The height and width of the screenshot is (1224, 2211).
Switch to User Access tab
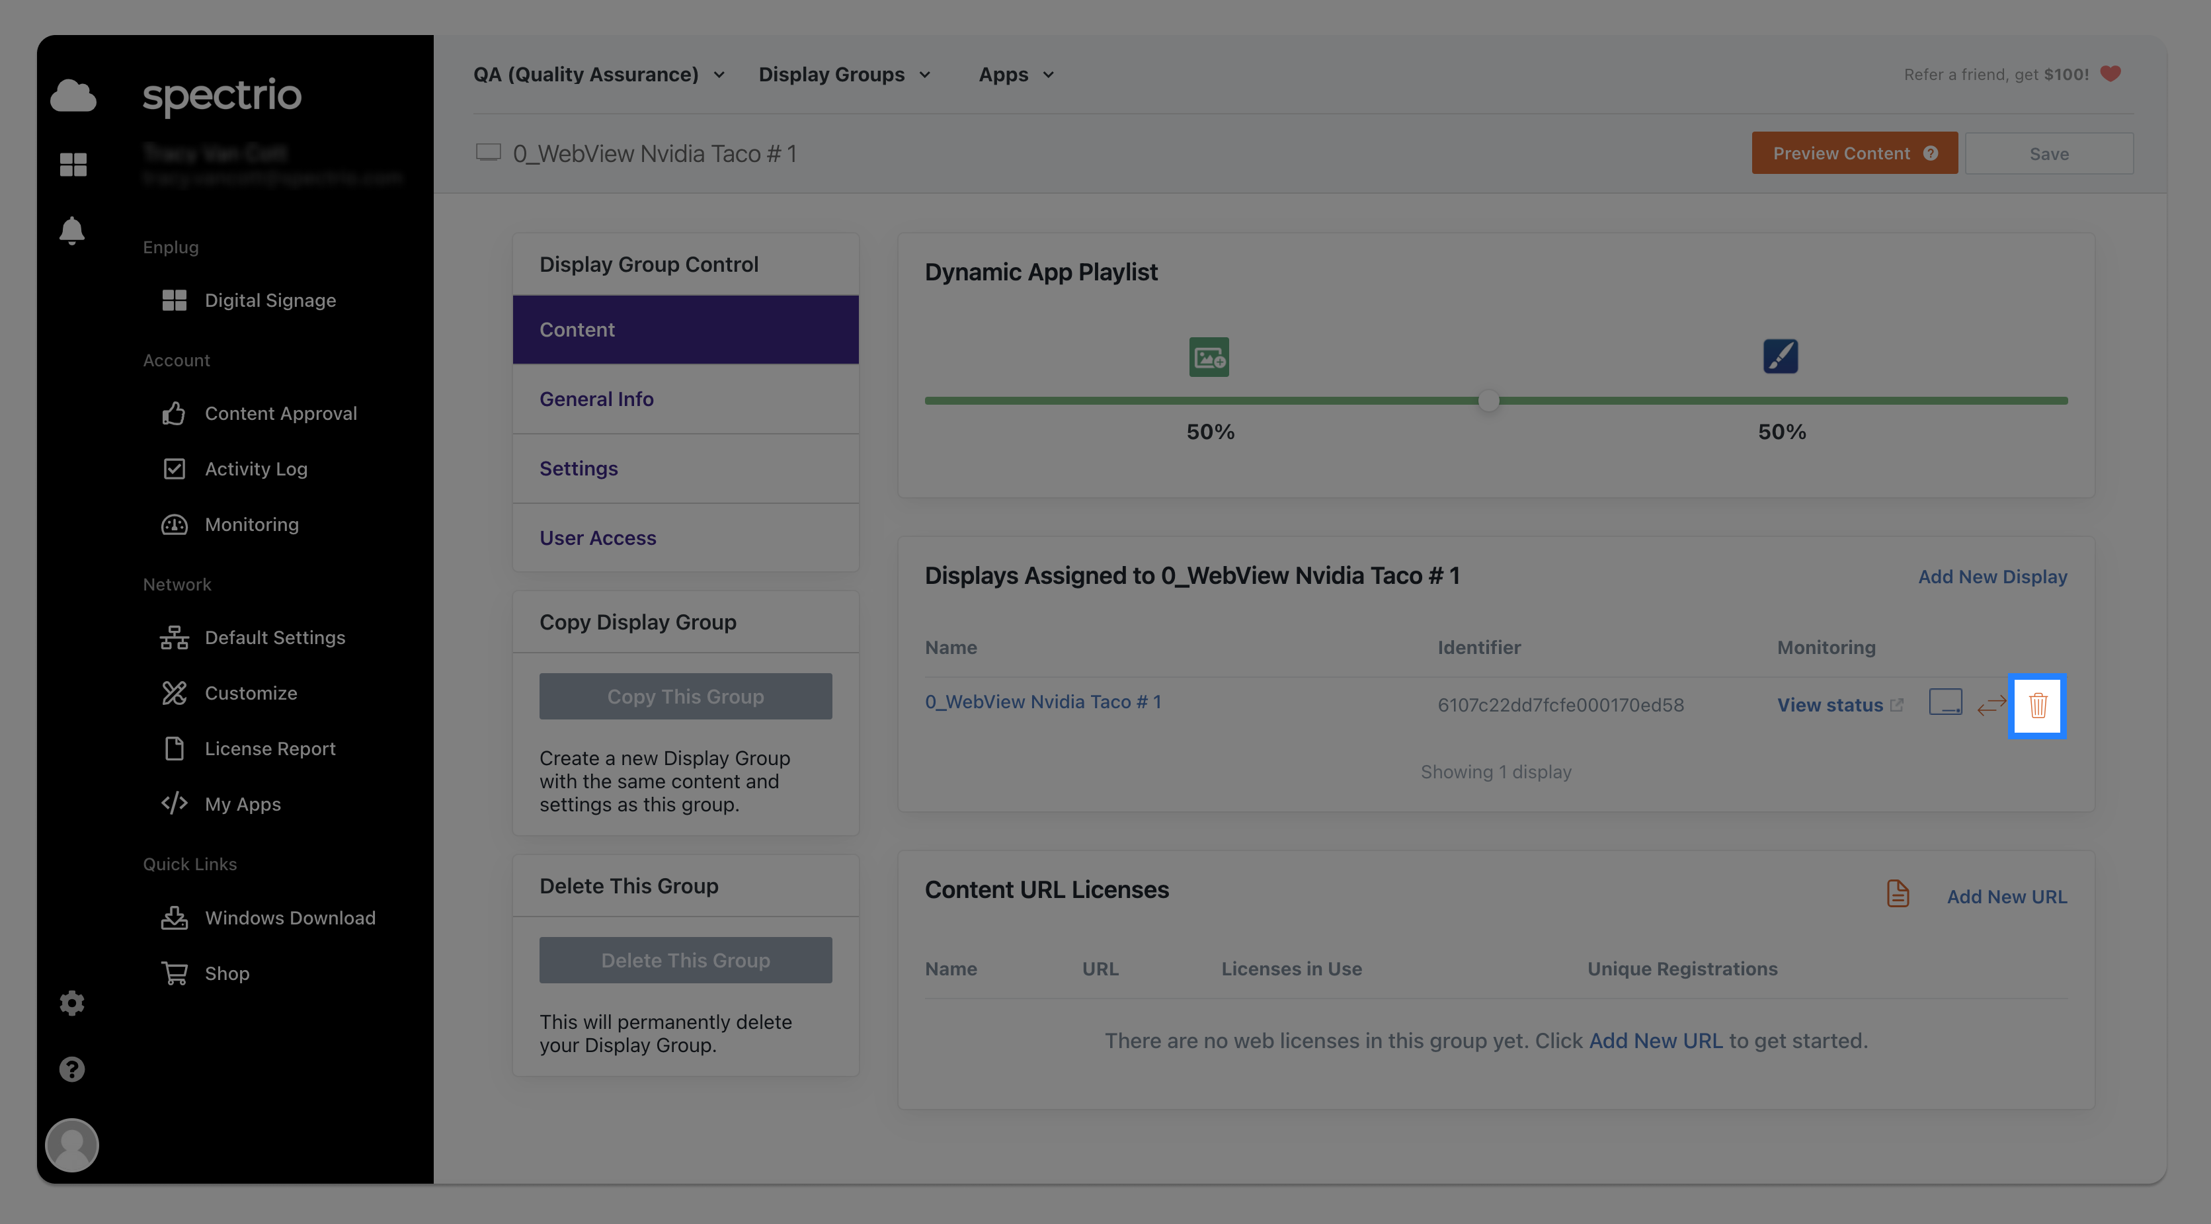click(x=685, y=538)
